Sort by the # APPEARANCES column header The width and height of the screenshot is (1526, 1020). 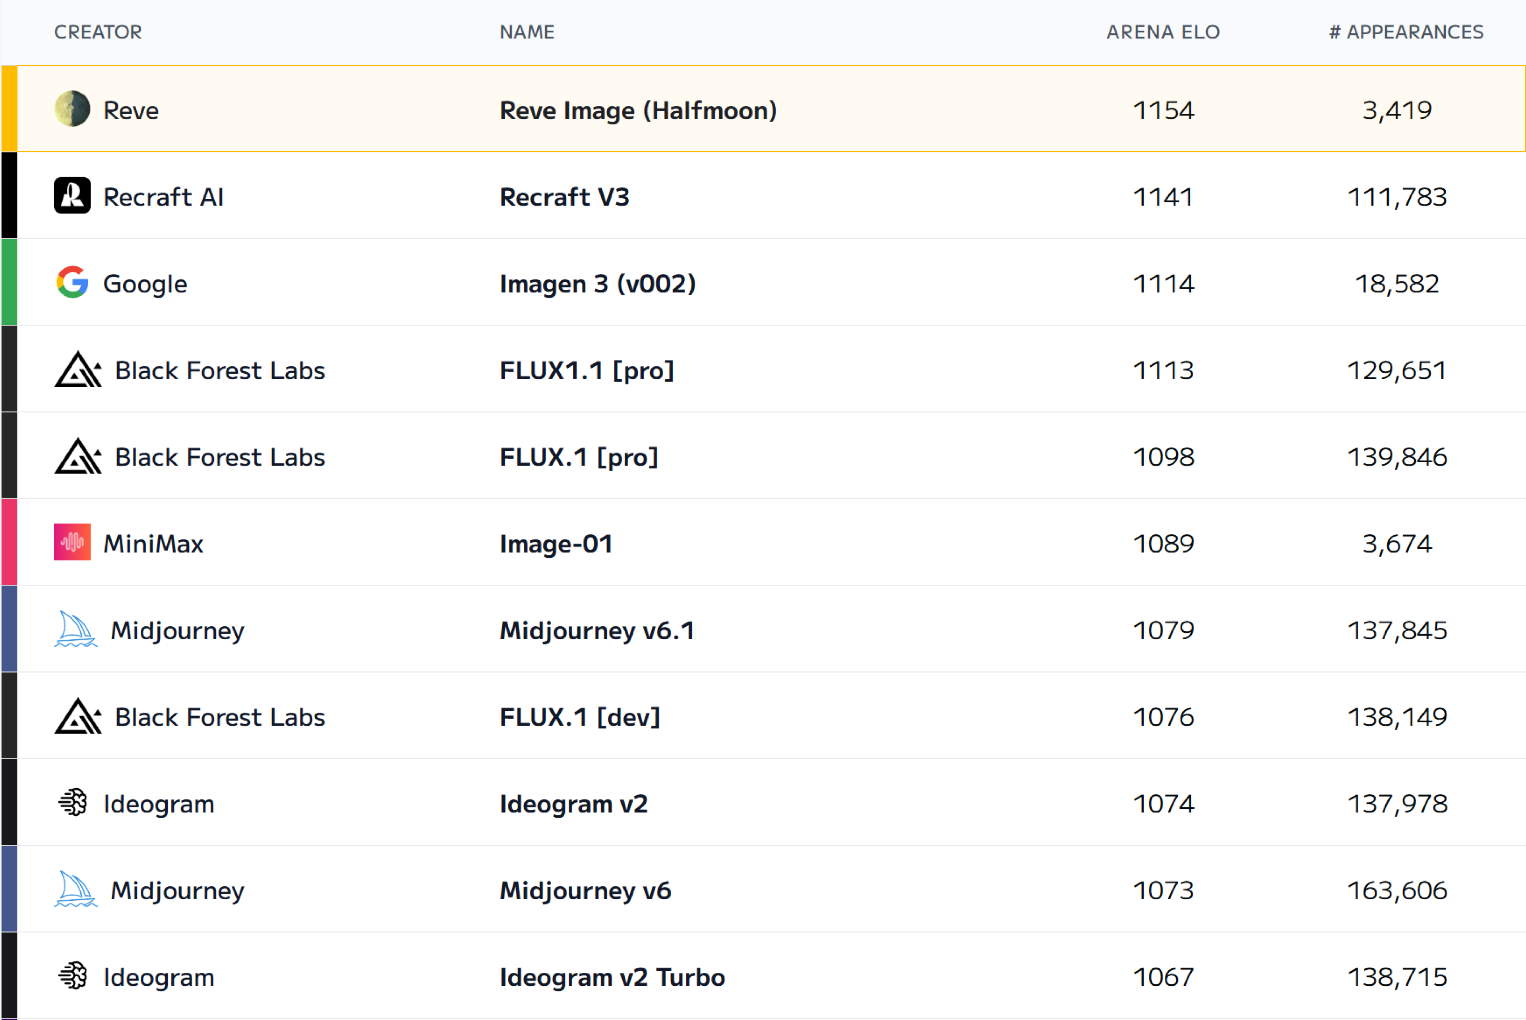pos(1406,32)
